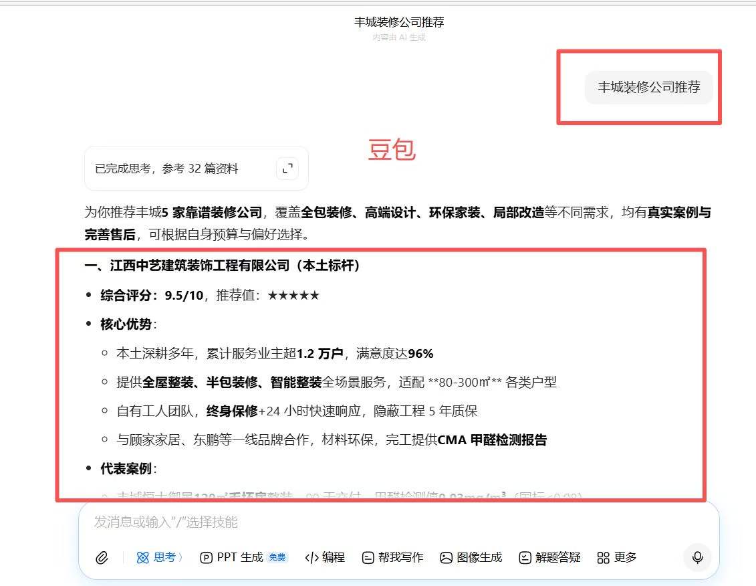This screenshot has height=586, width=756.
Task: Select the 编程 coding skill
Action: pyautogui.click(x=325, y=557)
